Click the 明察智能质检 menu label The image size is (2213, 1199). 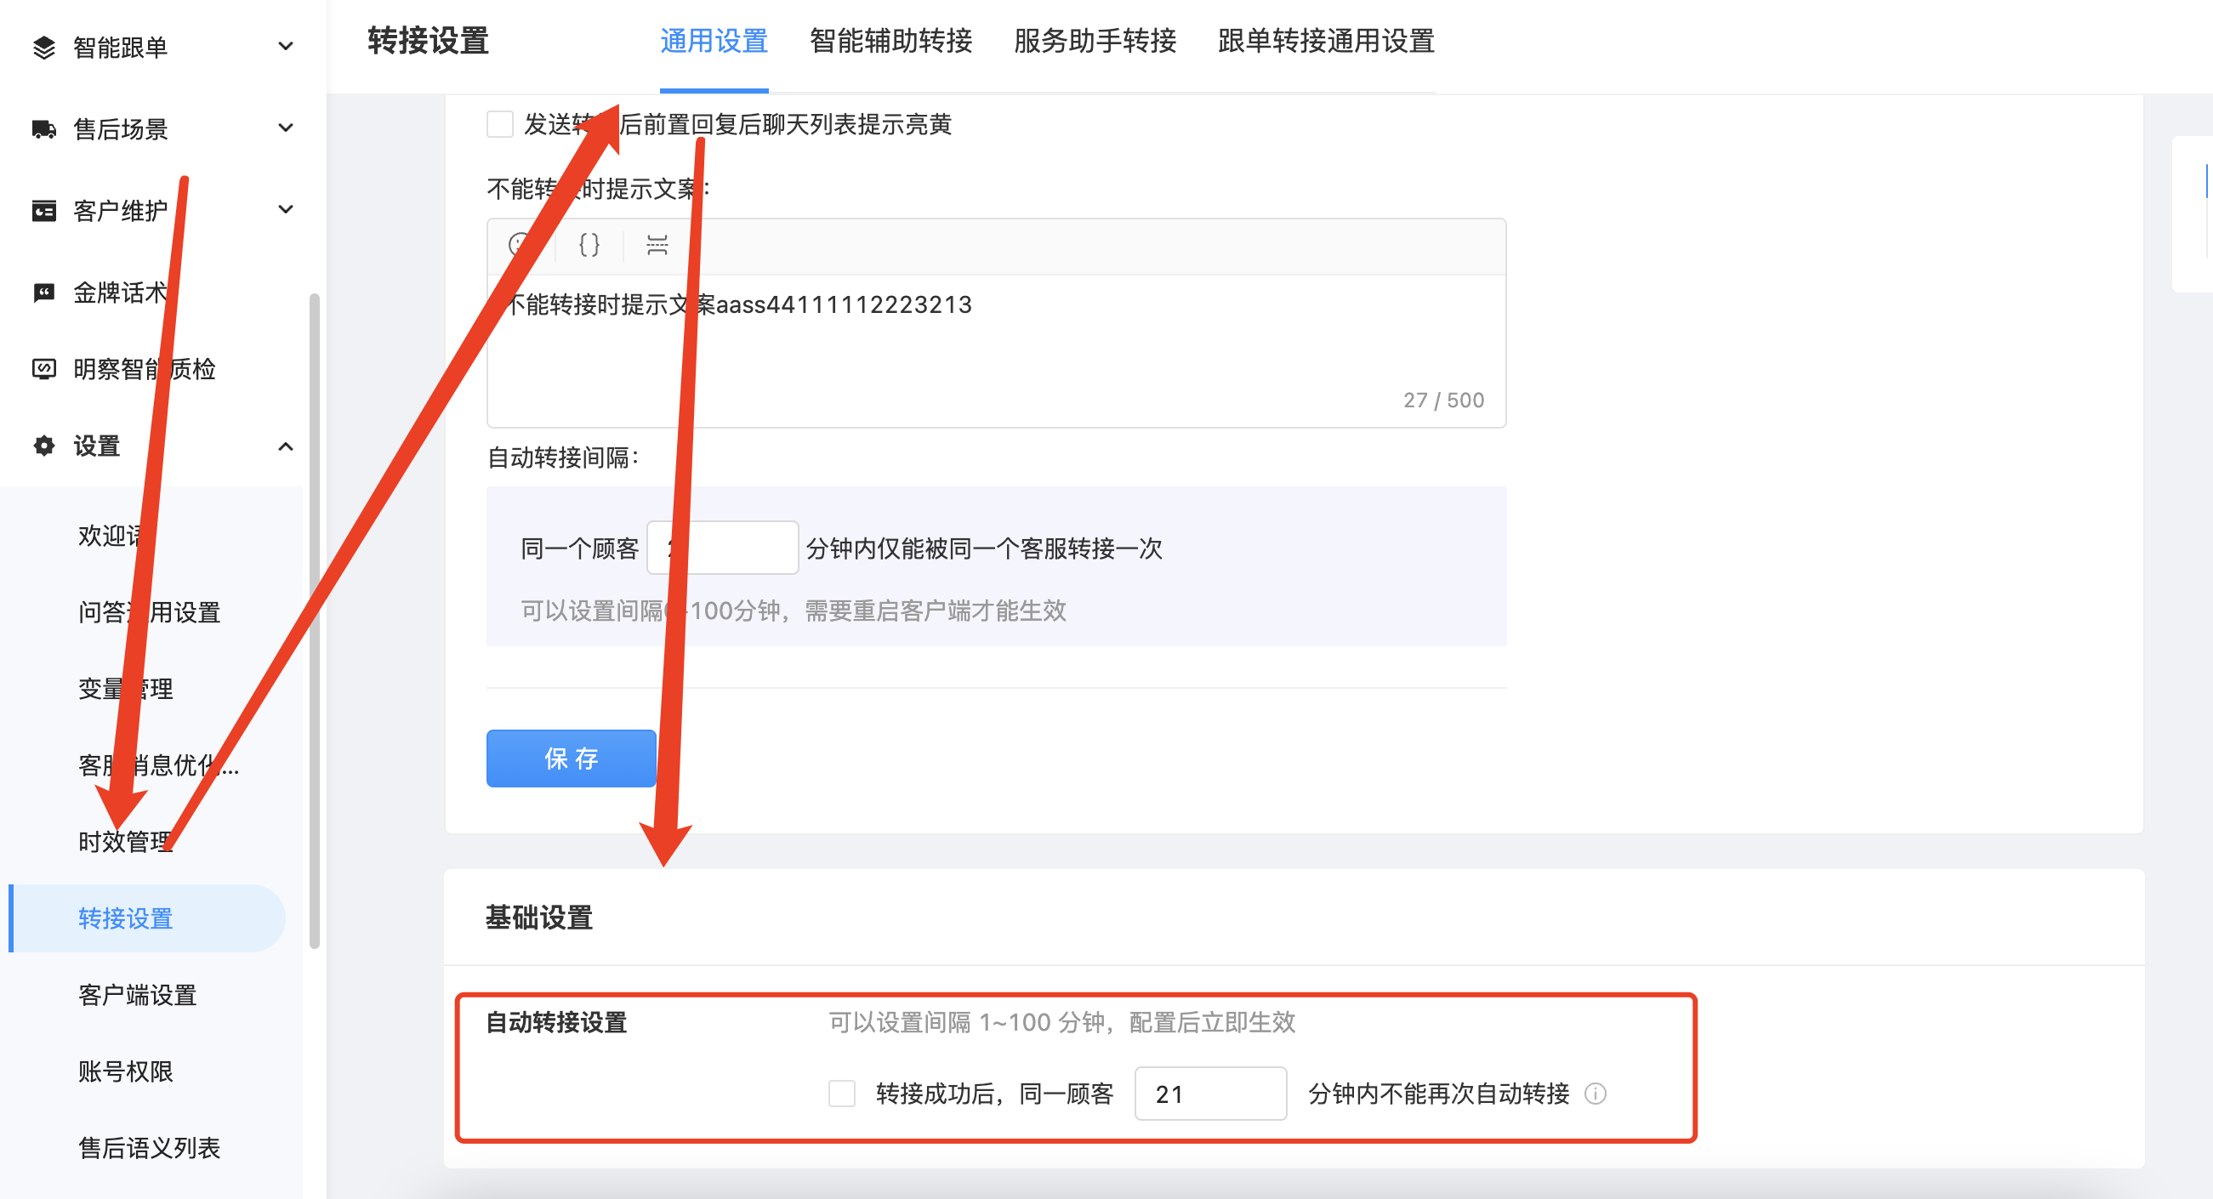(x=145, y=369)
